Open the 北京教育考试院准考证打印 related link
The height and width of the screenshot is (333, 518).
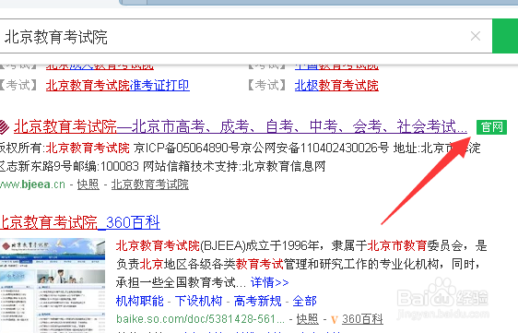point(118,85)
